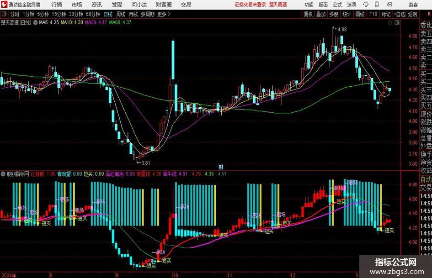432x278 pixels.
Task: Switch to the 5分钟 period
Action: pos(43,14)
